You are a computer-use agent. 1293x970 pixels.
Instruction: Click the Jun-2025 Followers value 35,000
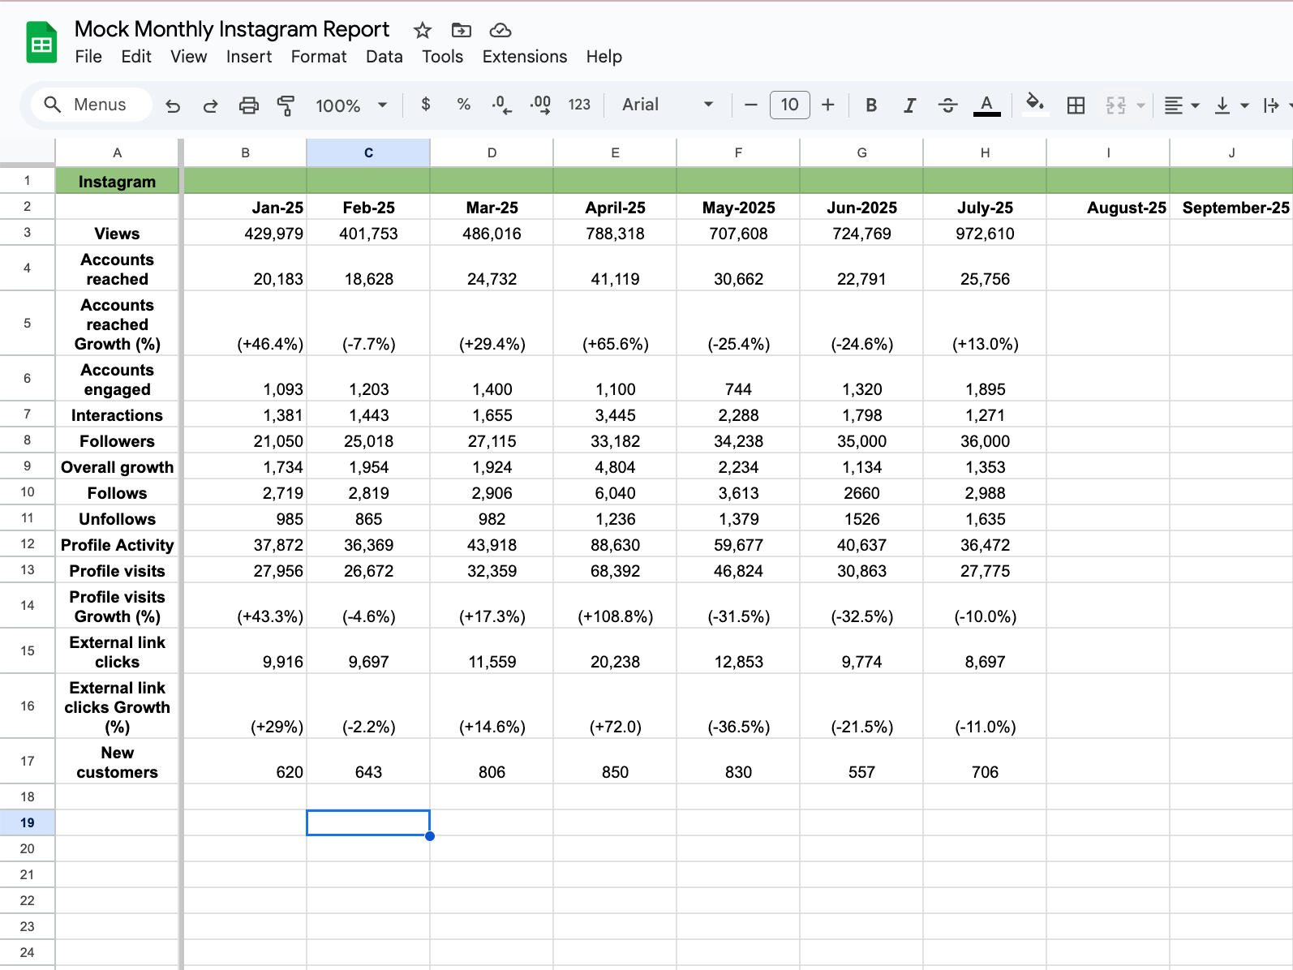861,441
